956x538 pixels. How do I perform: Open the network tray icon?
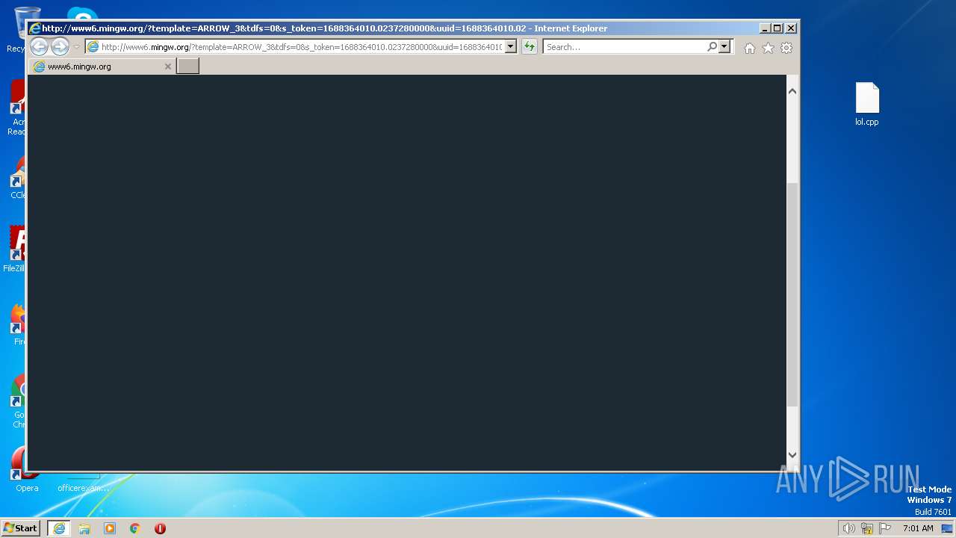(867, 528)
